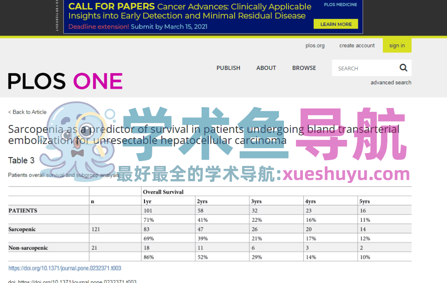Open the Table 3 DOI link
Screen dimensions: 447x283
65,268
